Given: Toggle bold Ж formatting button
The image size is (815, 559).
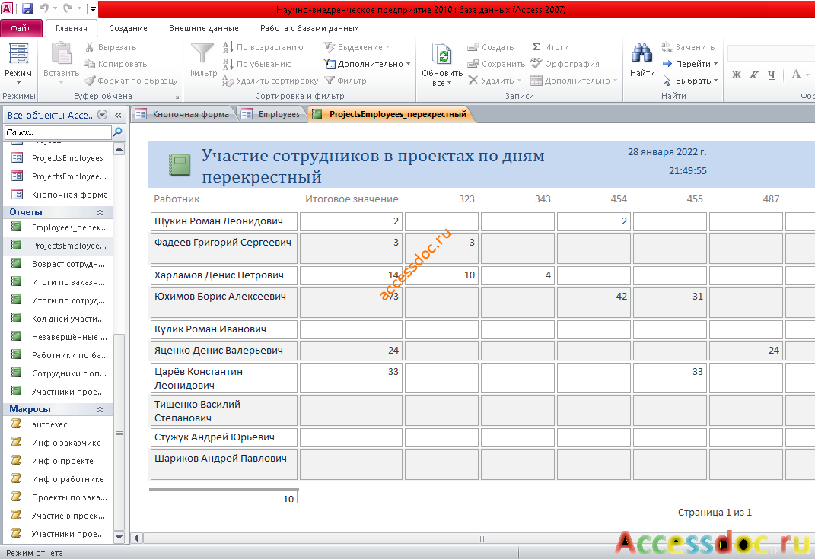Looking at the screenshot, I should 737,75.
